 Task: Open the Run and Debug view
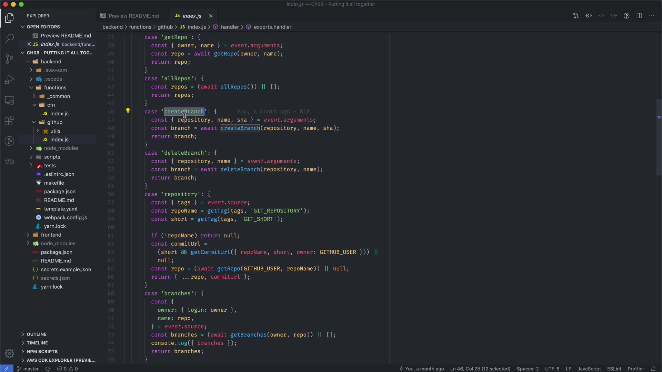[x=10, y=80]
